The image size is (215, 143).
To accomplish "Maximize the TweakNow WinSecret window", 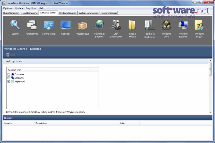I will [201, 2].
